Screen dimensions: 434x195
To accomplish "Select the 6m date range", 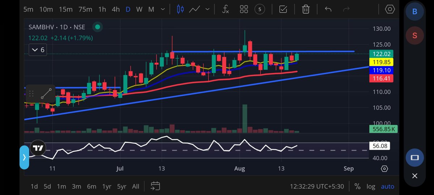I will 92,186.
